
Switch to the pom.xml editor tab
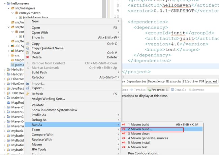[x=212, y=82]
